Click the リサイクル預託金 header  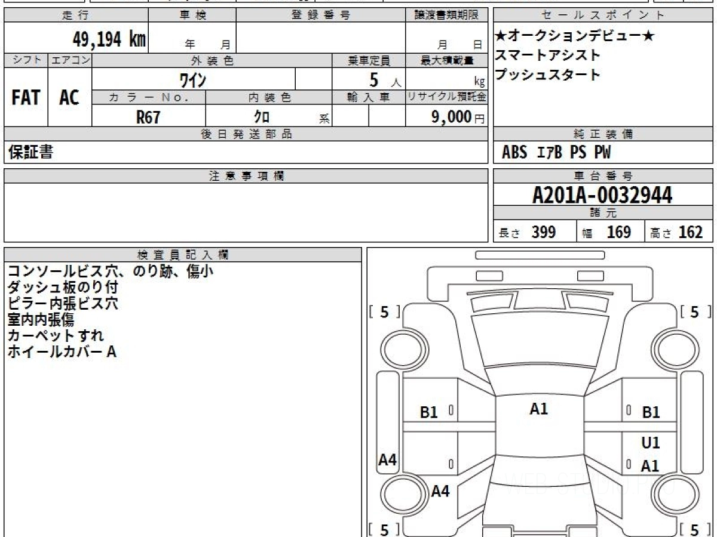(x=446, y=97)
